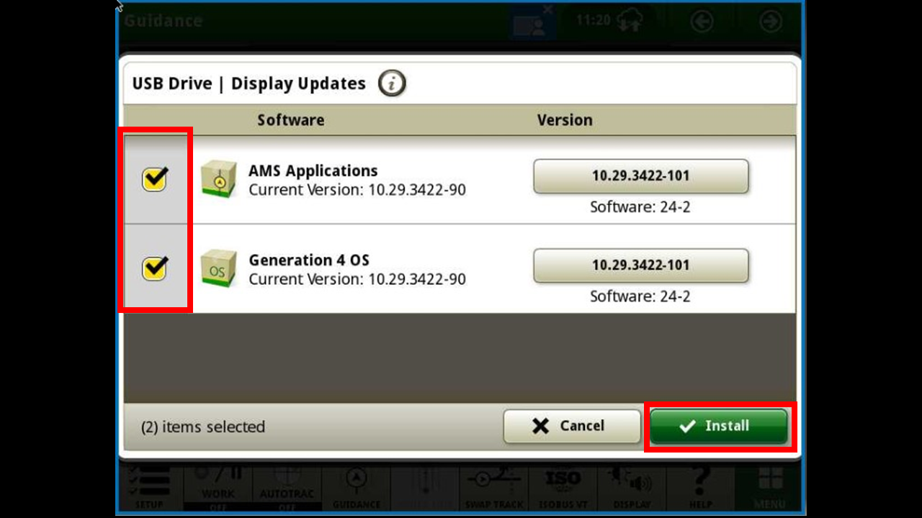
Task: Click the Guidance page title in the background
Action: click(x=163, y=21)
